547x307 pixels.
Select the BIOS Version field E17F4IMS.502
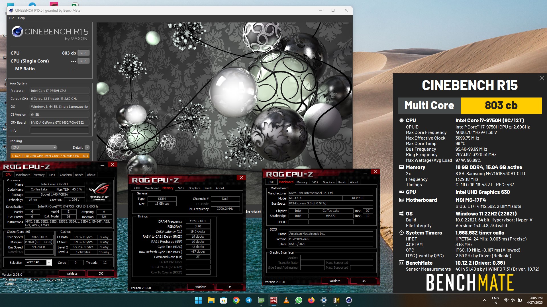tap(331, 239)
